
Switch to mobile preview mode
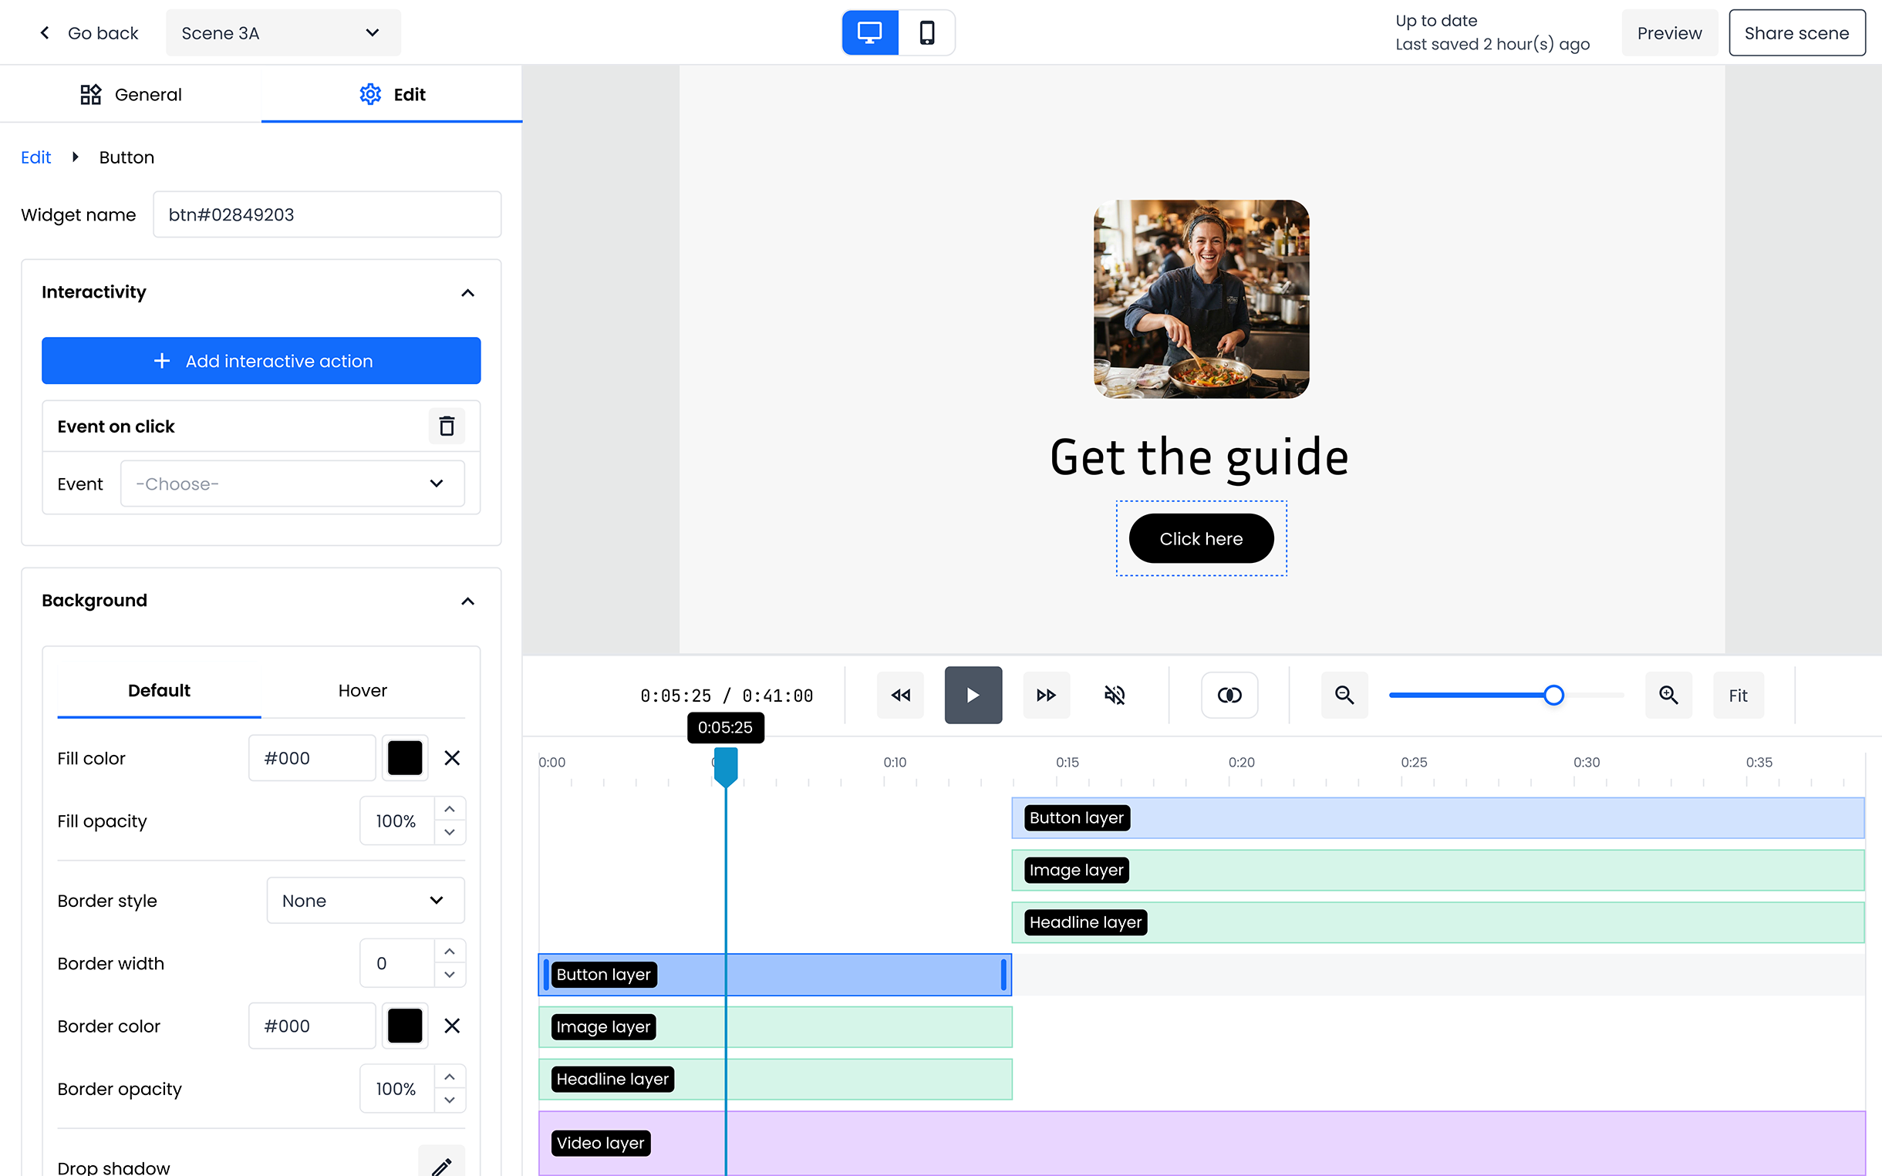(x=926, y=32)
